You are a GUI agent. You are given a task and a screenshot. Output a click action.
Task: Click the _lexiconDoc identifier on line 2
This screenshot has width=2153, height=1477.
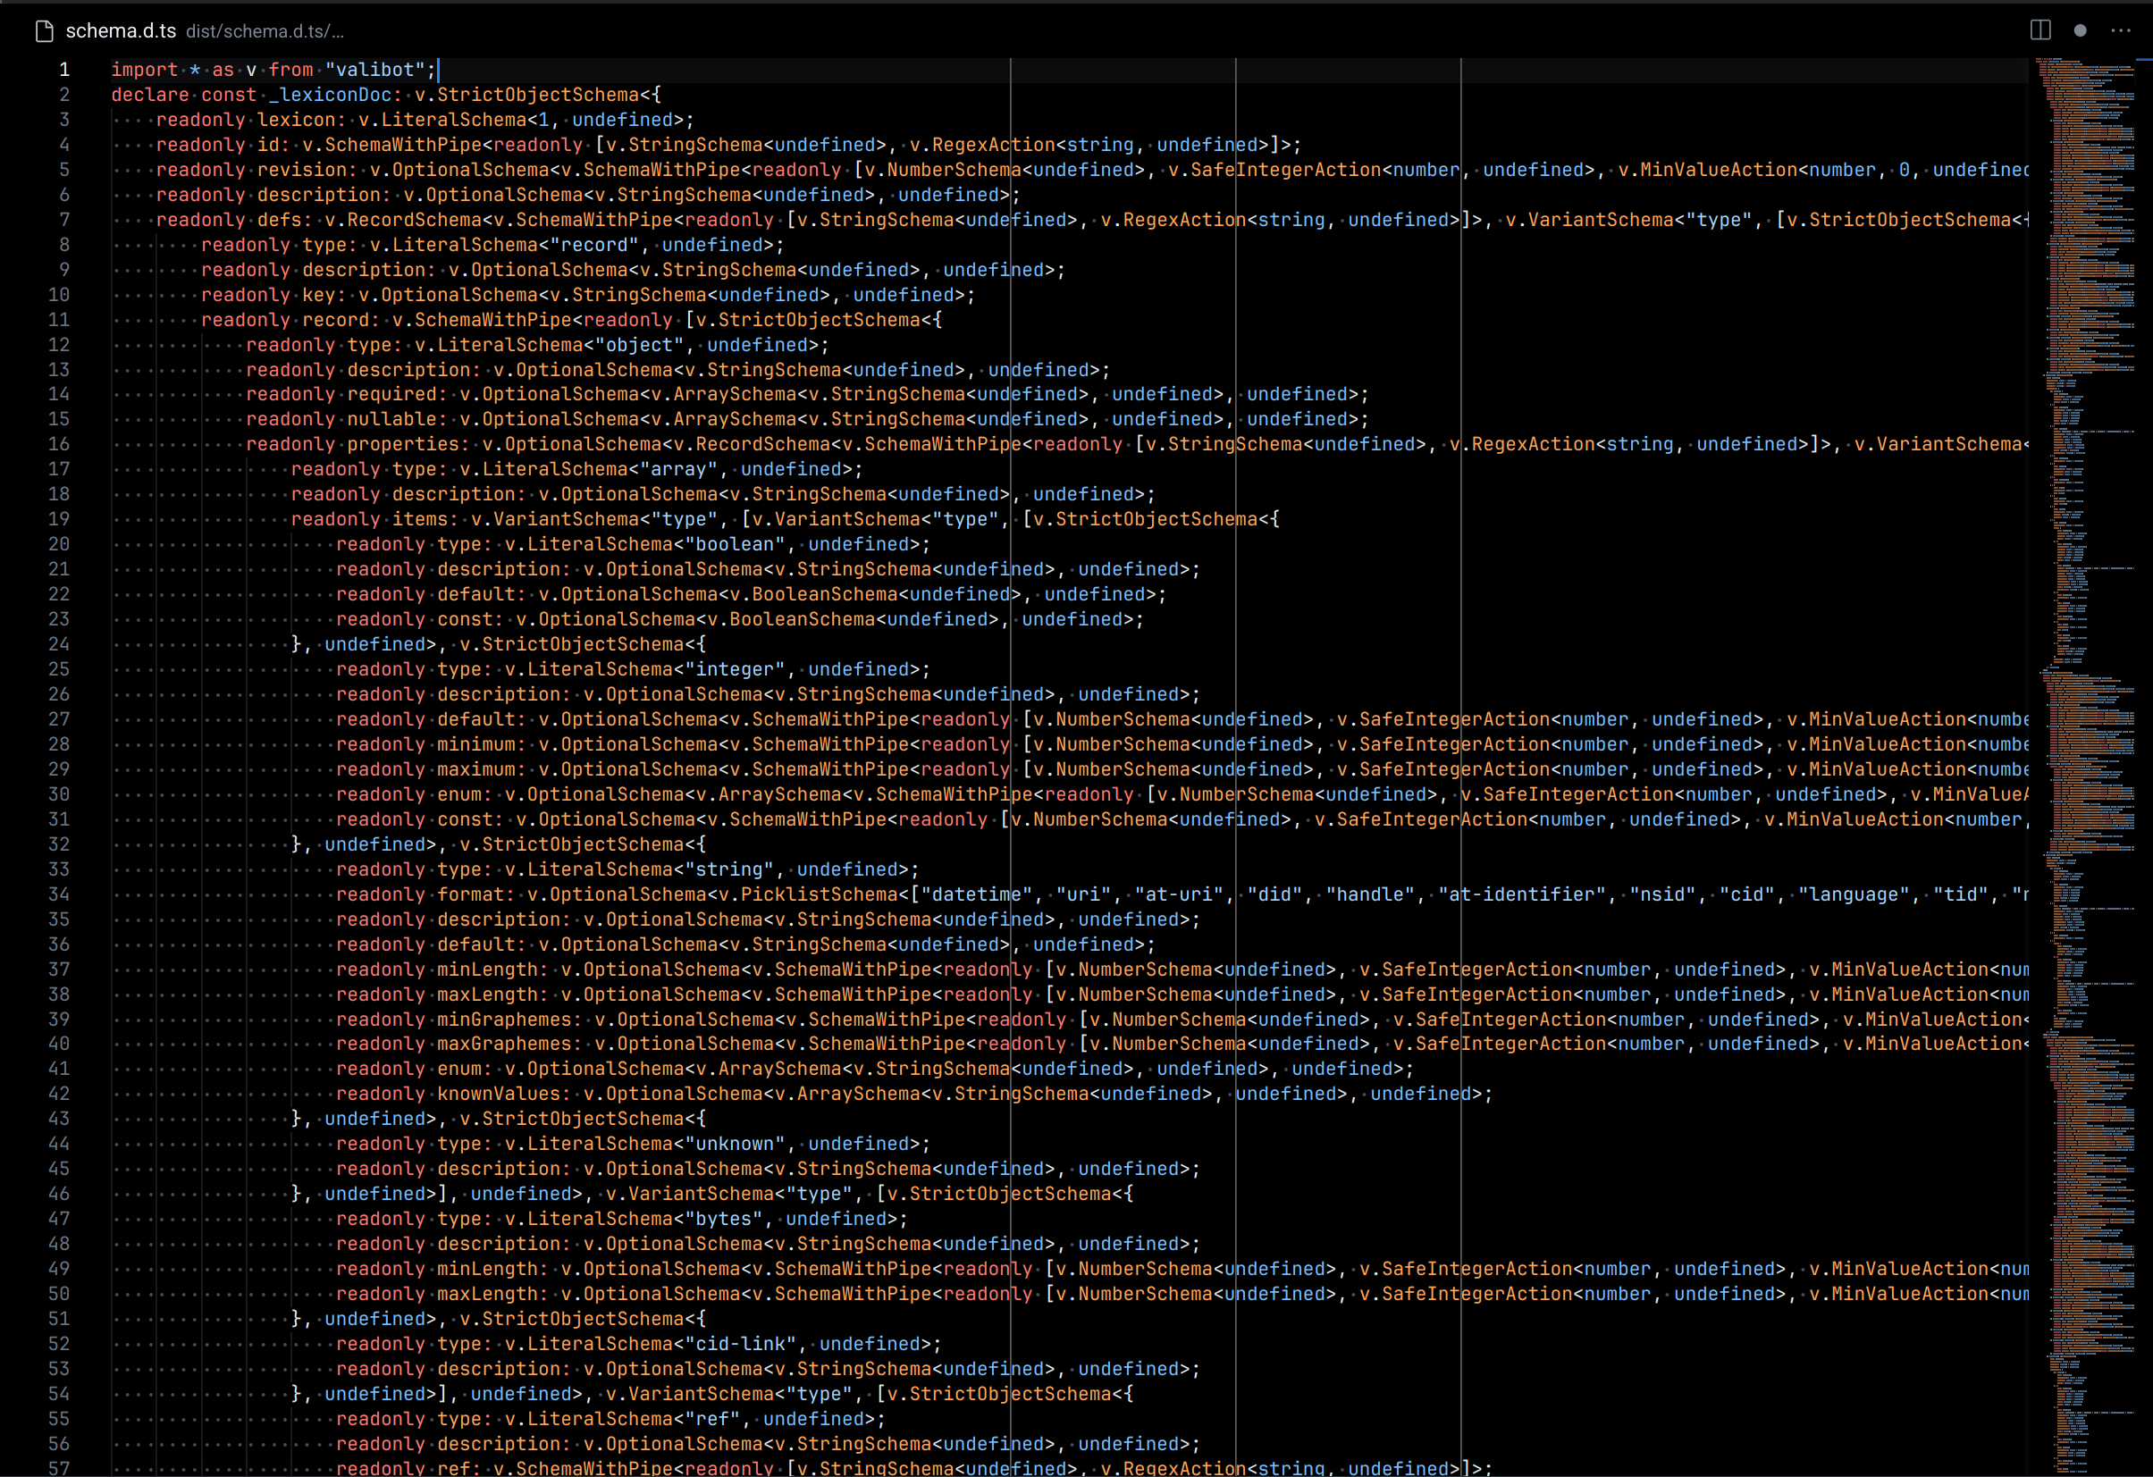334,96
